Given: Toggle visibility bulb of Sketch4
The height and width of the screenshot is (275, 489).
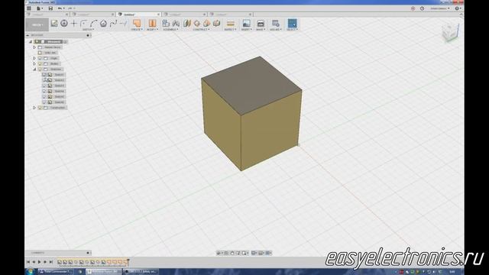Looking at the screenshot, I should (x=44, y=91).
